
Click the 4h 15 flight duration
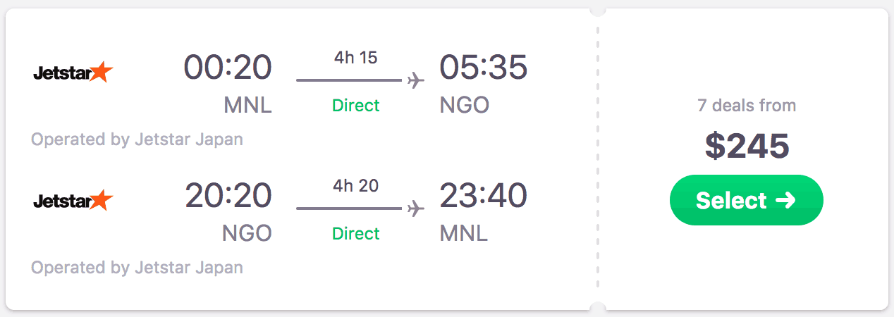click(355, 58)
